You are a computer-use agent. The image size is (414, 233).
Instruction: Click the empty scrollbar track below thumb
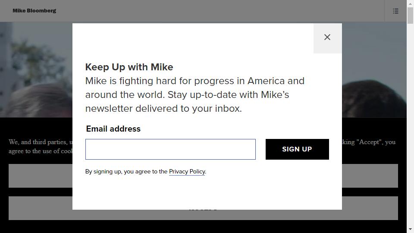click(410, 129)
